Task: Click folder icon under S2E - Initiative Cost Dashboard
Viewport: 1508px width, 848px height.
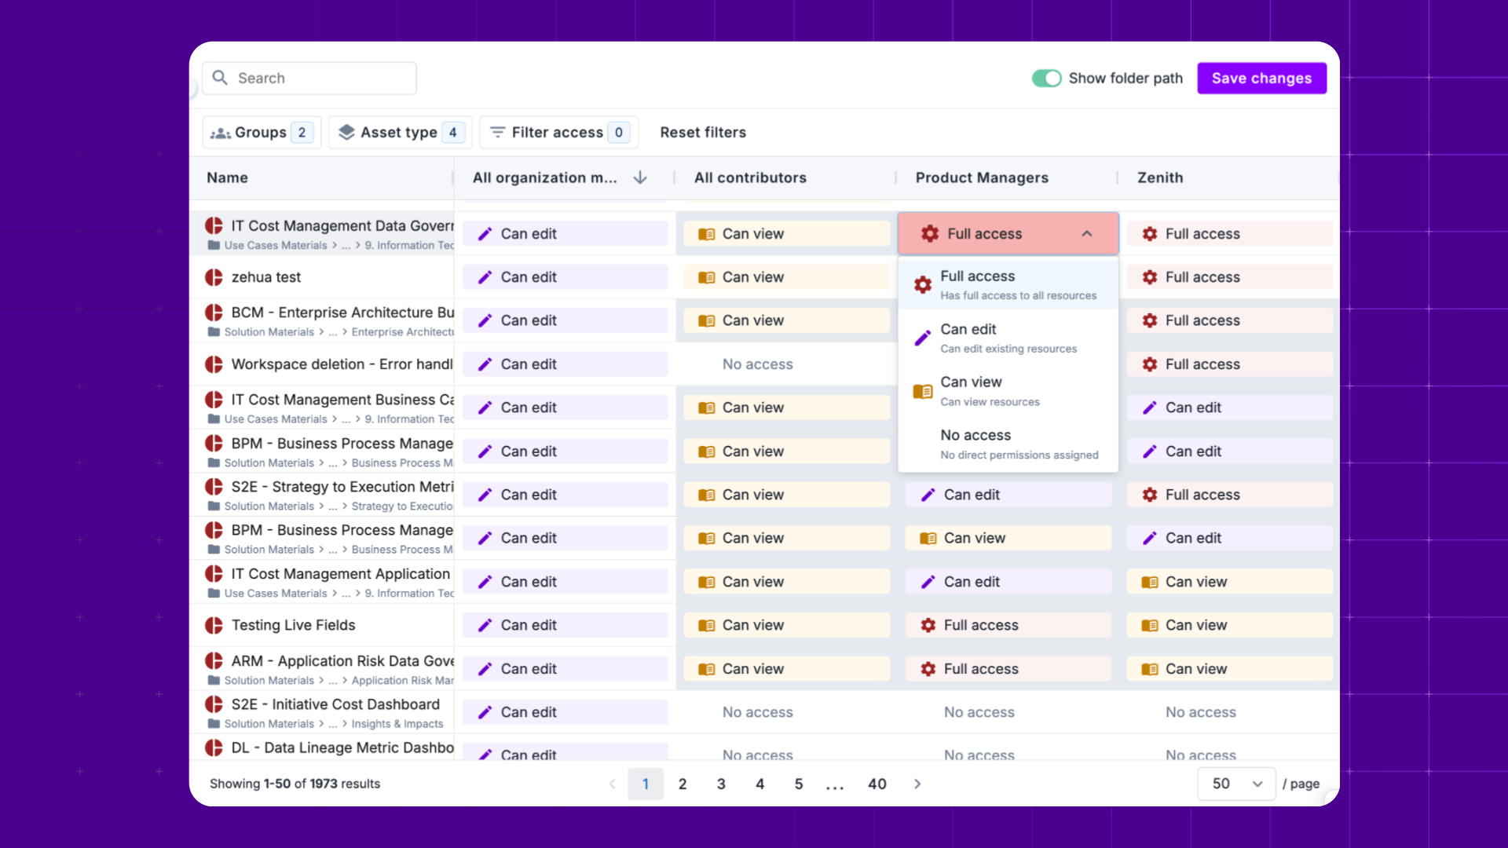Action: (x=214, y=724)
